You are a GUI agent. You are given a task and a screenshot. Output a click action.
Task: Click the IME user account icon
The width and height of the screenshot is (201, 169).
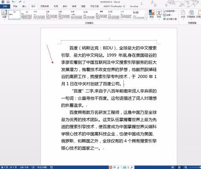tap(128, 167)
